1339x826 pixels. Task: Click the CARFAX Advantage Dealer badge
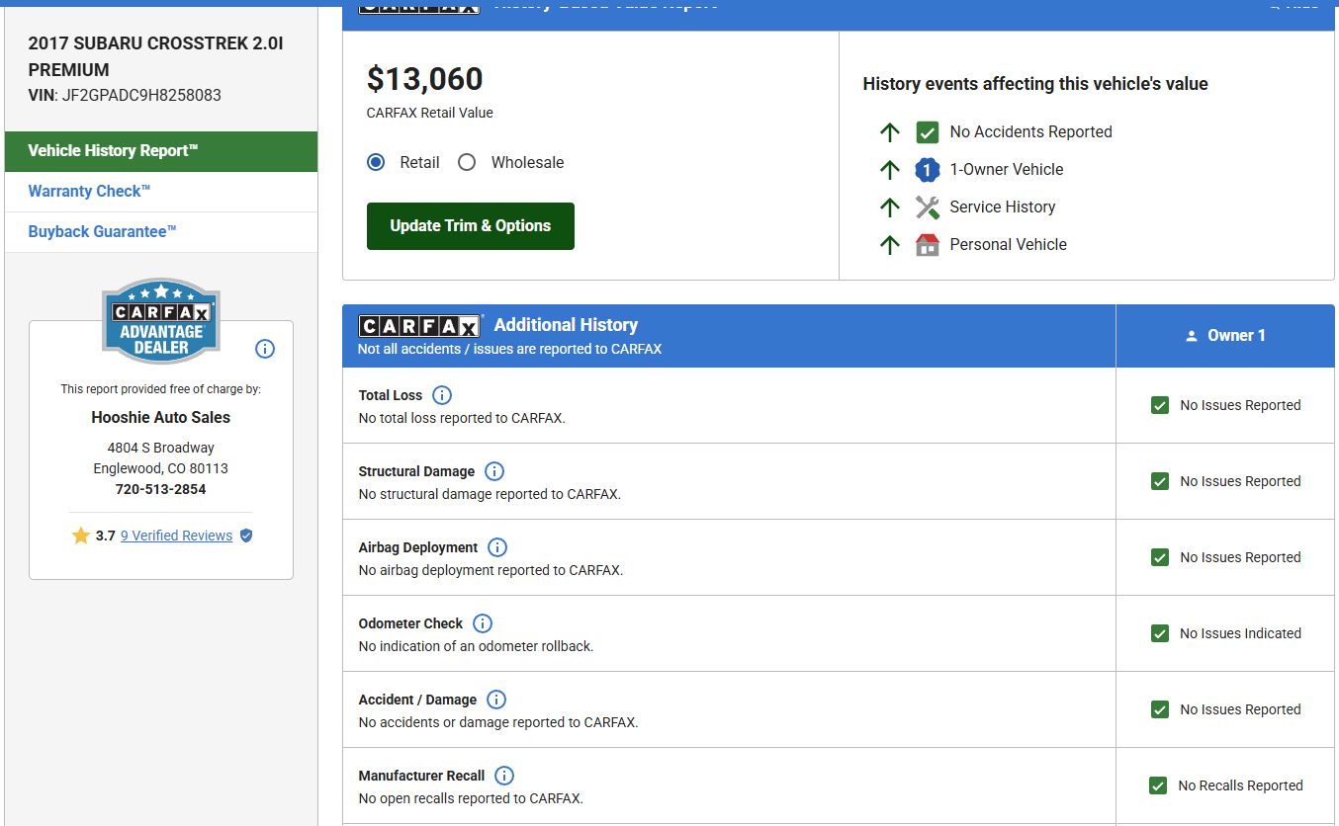click(161, 321)
